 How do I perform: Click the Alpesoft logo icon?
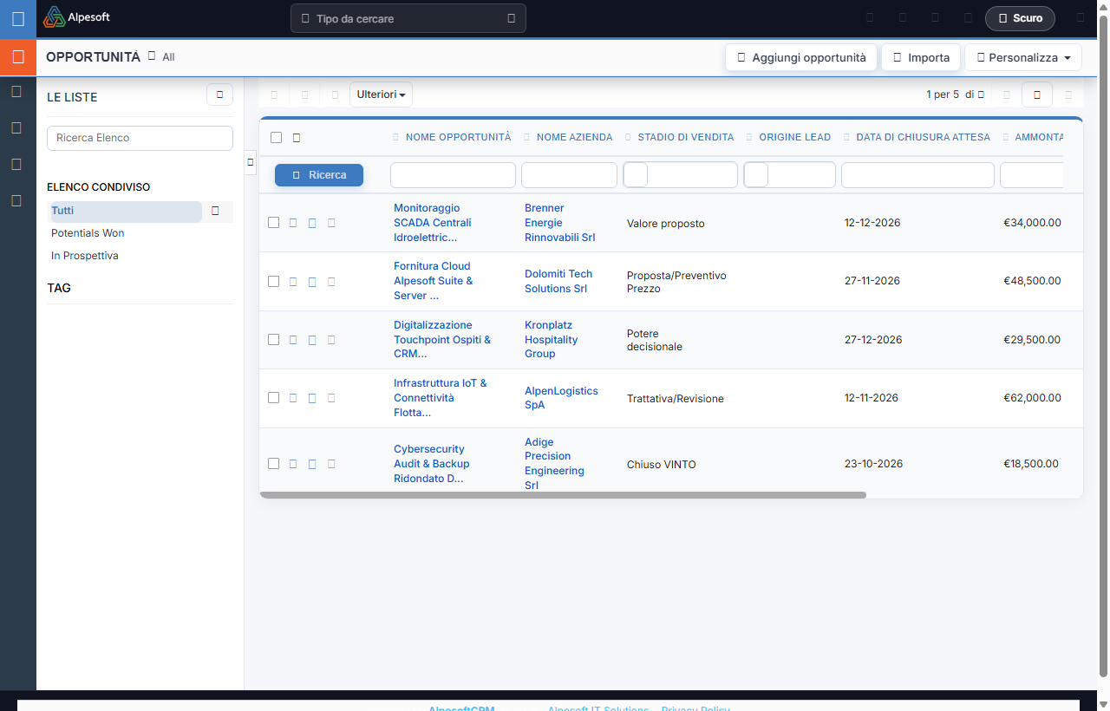(x=54, y=17)
